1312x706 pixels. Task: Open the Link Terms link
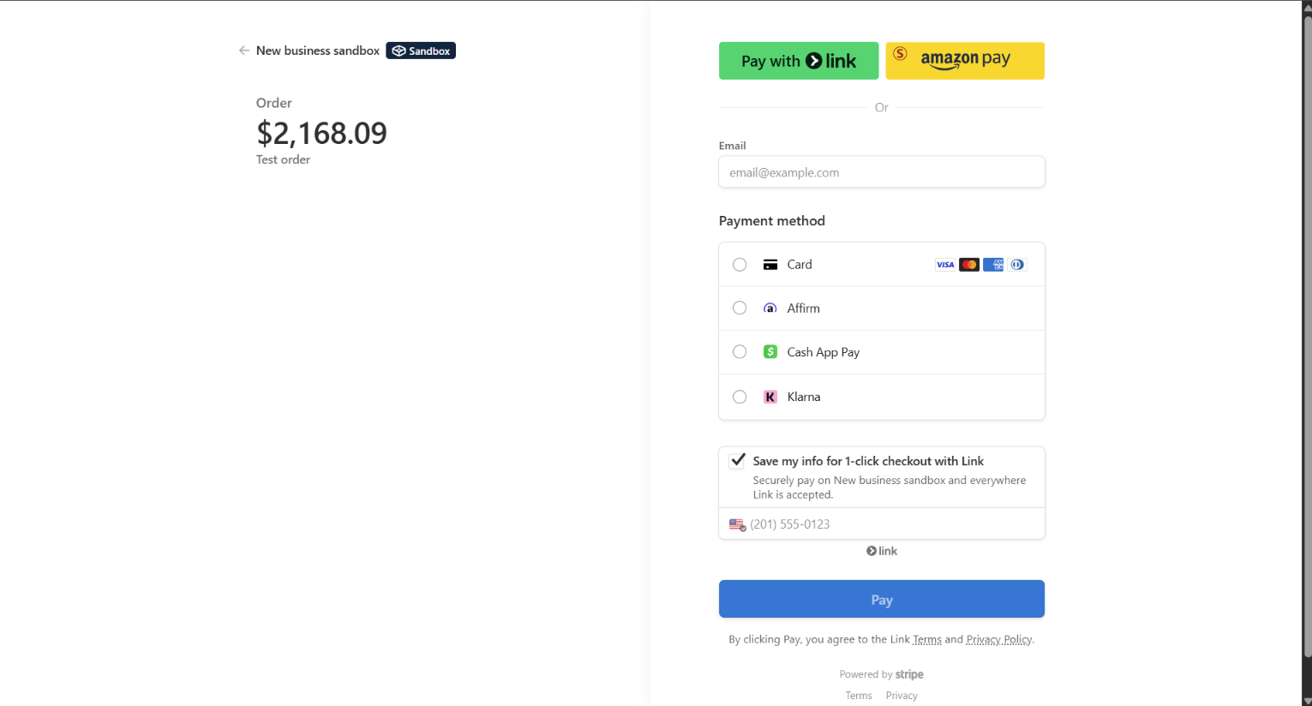926,639
